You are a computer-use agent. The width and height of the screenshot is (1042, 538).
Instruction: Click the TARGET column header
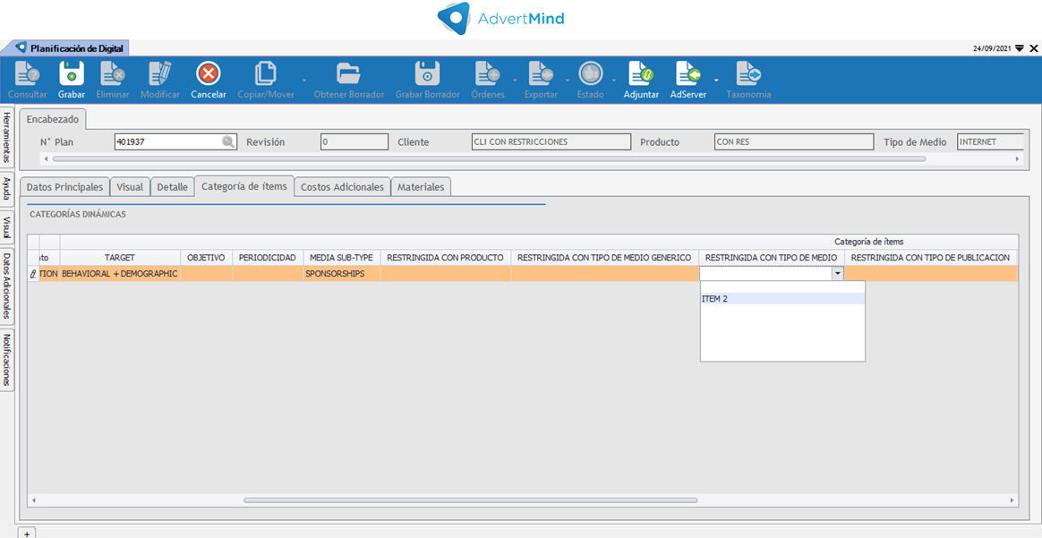pos(120,257)
